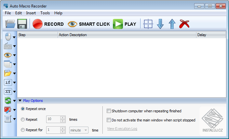Expand the window actions dropdown arrow

[x=14, y=64]
